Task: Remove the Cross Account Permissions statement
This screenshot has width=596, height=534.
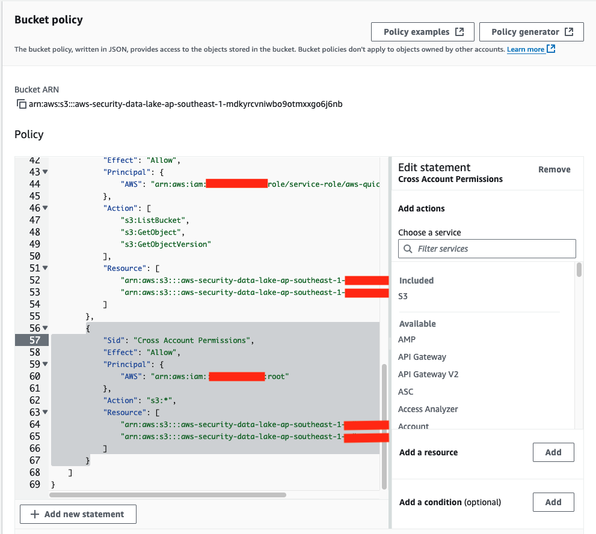Action: (x=554, y=169)
